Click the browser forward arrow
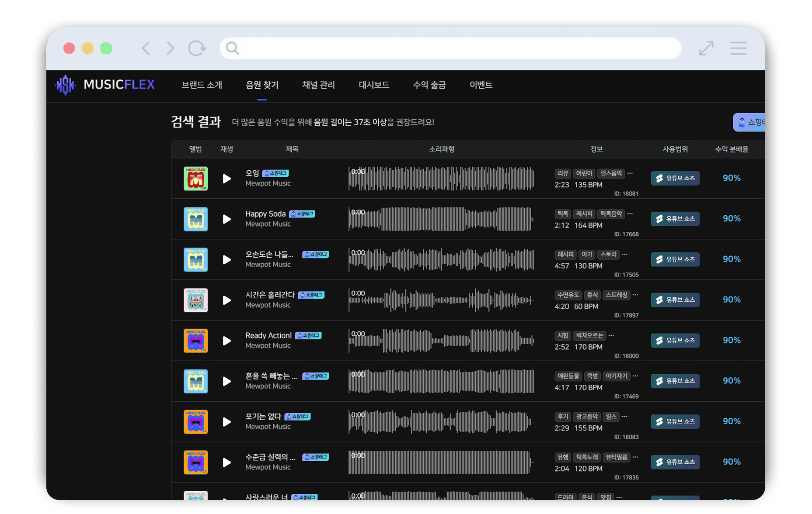Image resolution: width=812 pixels, height=514 pixels. coord(171,48)
